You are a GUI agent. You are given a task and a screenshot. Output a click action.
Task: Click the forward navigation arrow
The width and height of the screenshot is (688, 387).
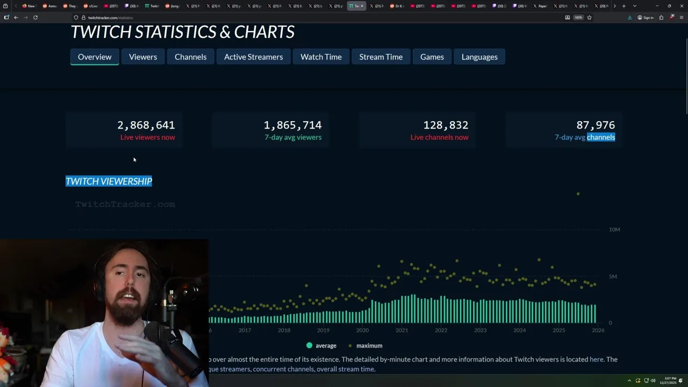(25, 17)
